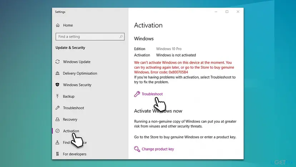Open Delivery Optimisation settings
This screenshot has width=296, height=167.
click(x=80, y=73)
